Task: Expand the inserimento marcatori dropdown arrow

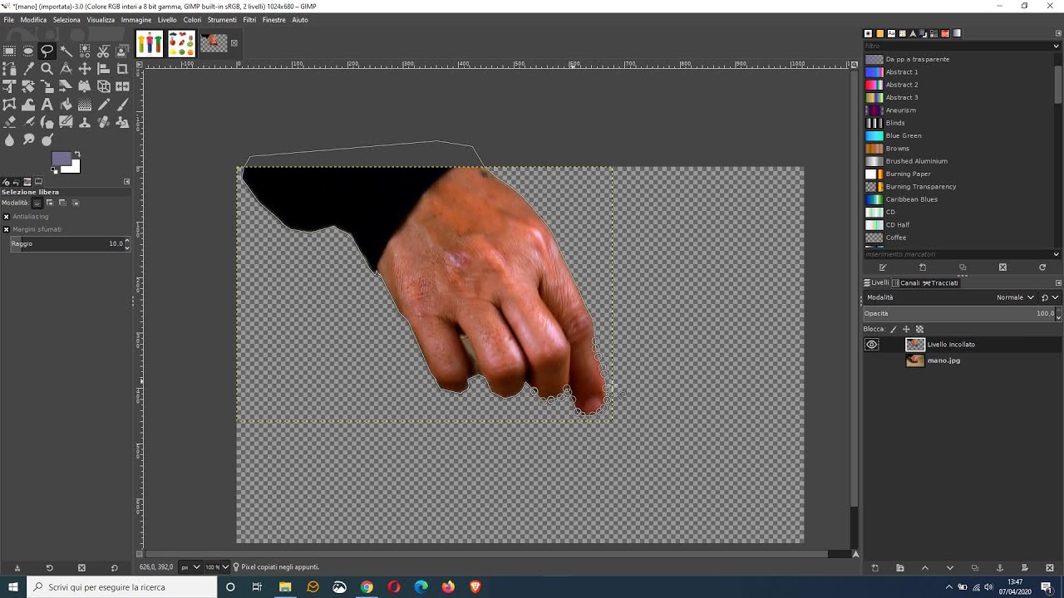Action: 1057,254
